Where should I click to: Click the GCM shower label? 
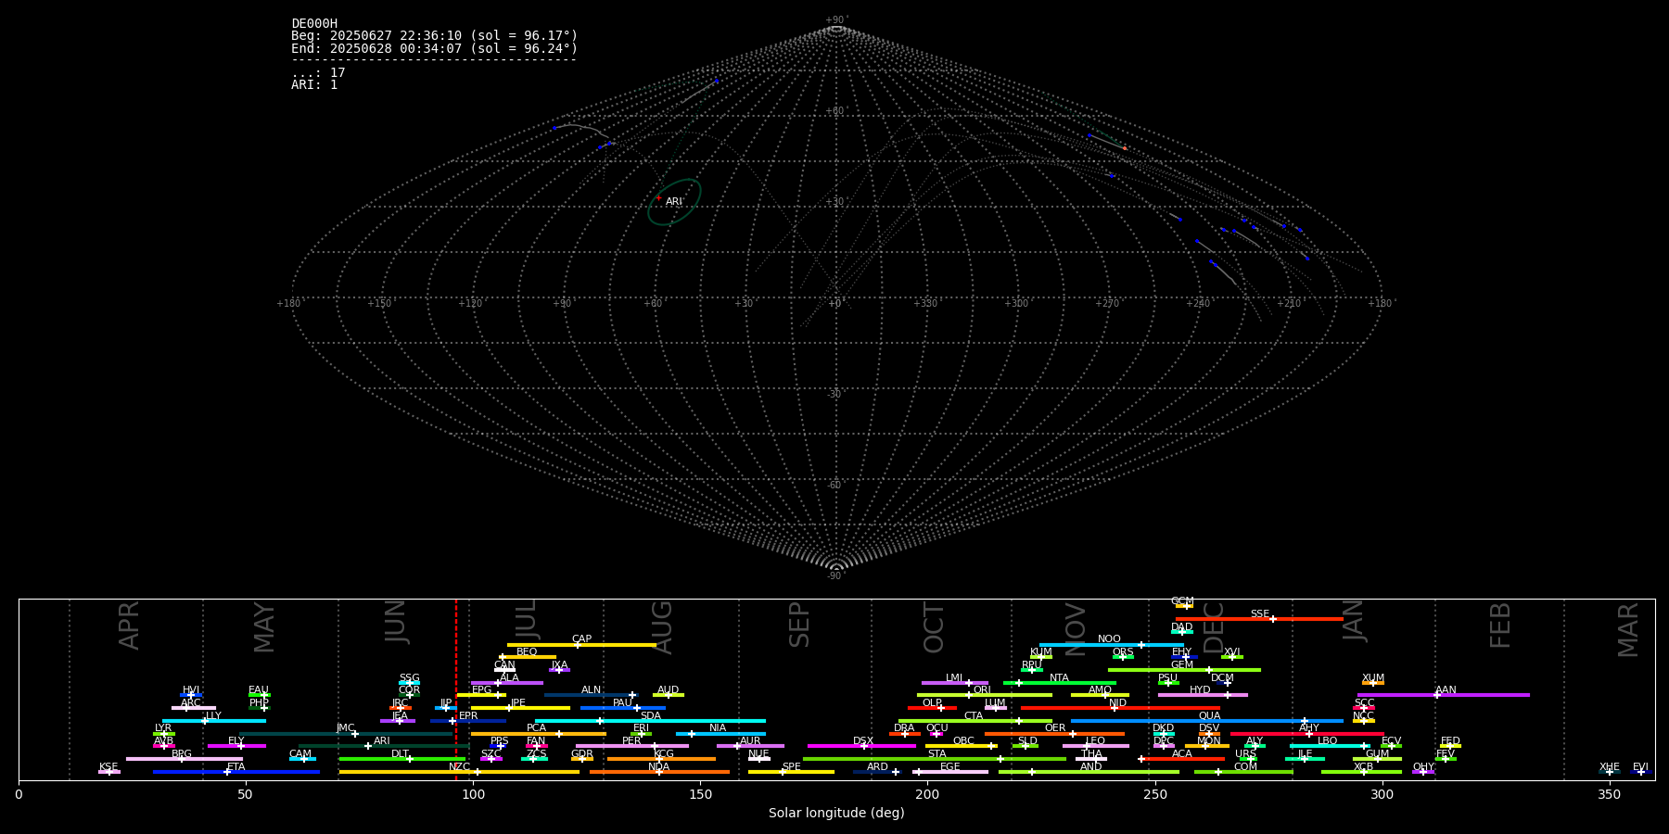pos(1182,601)
